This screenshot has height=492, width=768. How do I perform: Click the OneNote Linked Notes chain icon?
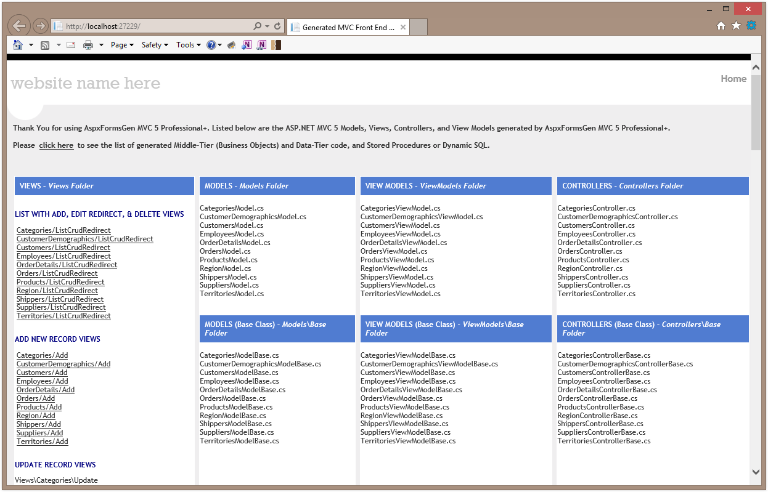click(x=262, y=45)
